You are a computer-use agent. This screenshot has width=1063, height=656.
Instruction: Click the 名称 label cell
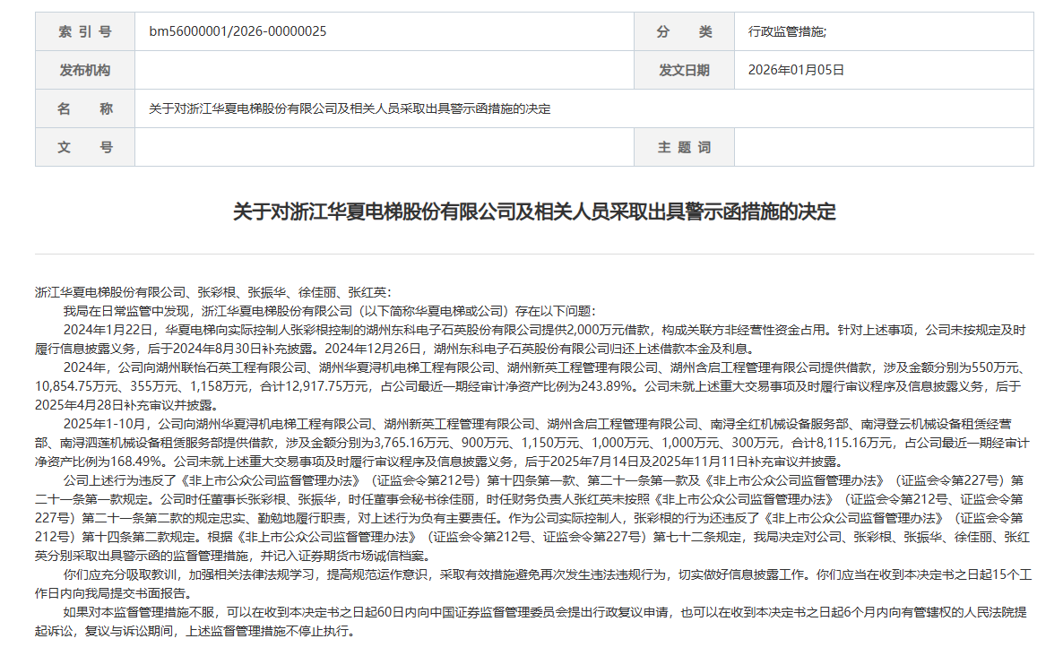[85, 108]
